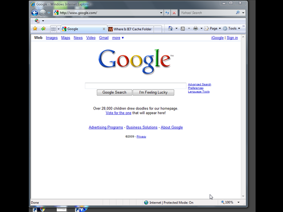Open the Maps link

(x=65, y=38)
